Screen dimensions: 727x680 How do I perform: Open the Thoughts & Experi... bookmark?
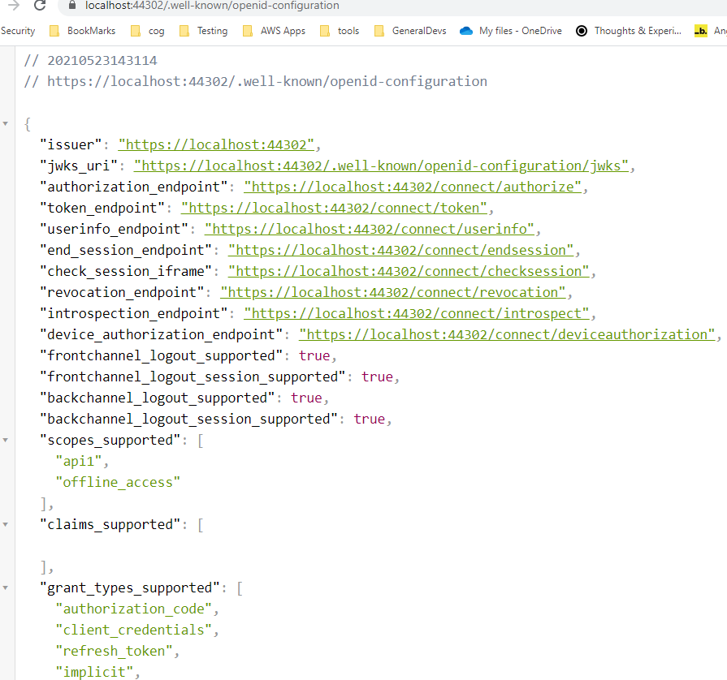pyautogui.click(x=629, y=31)
